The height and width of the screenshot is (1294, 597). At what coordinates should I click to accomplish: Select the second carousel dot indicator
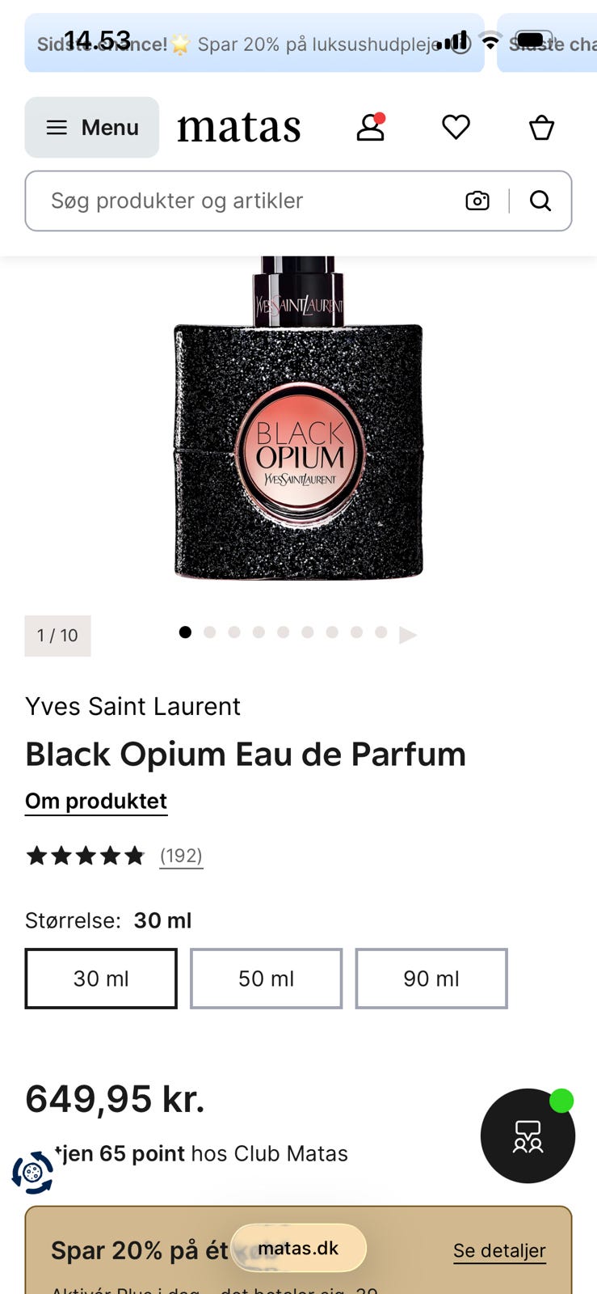pyautogui.click(x=210, y=632)
